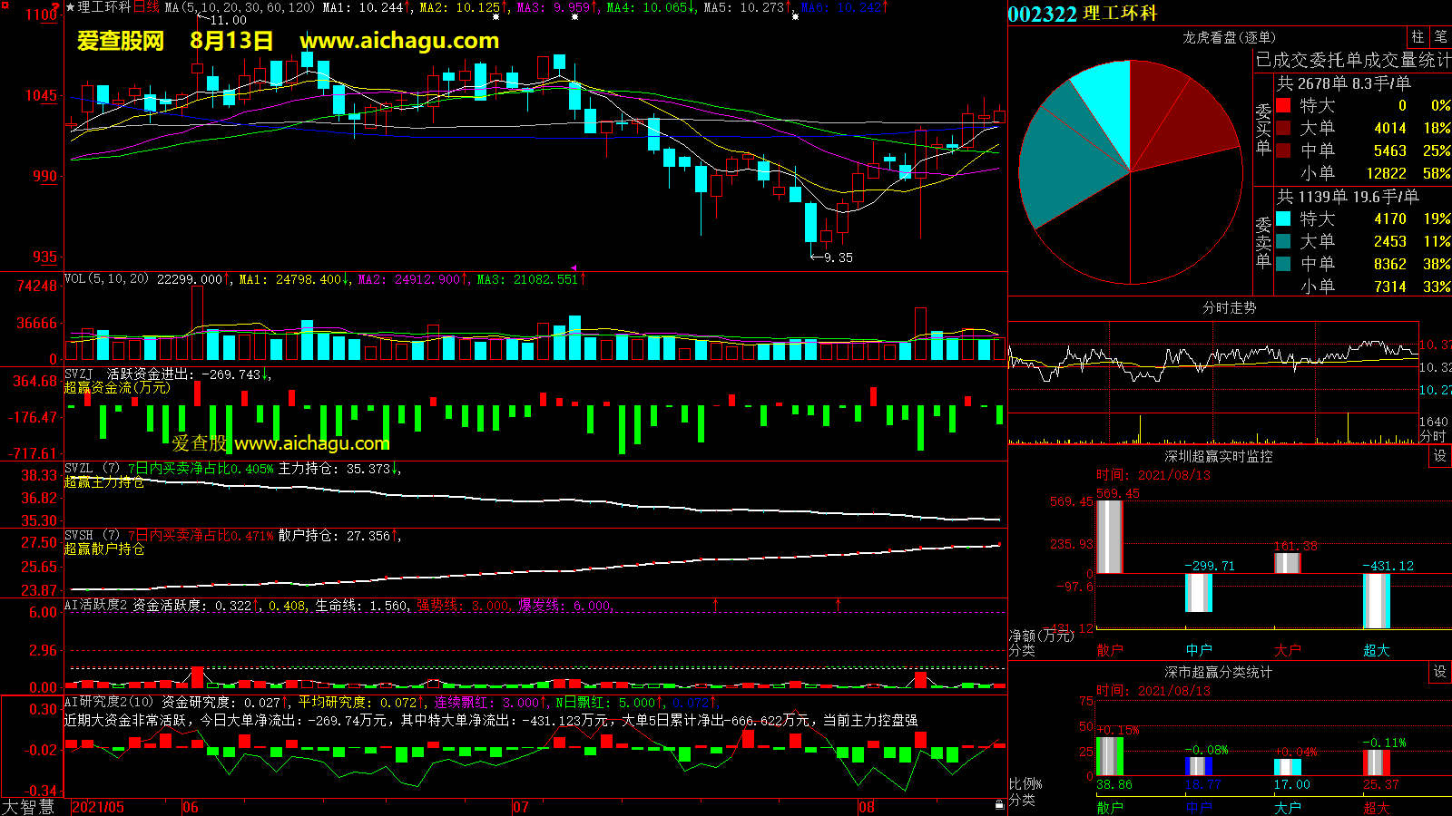This screenshot has height=816, width=1452.
Task: Click the cyan 特大 sell-order legend swatch
Action: (x=1283, y=219)
